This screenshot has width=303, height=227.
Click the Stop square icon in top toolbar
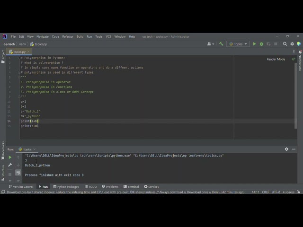[276, 44]
